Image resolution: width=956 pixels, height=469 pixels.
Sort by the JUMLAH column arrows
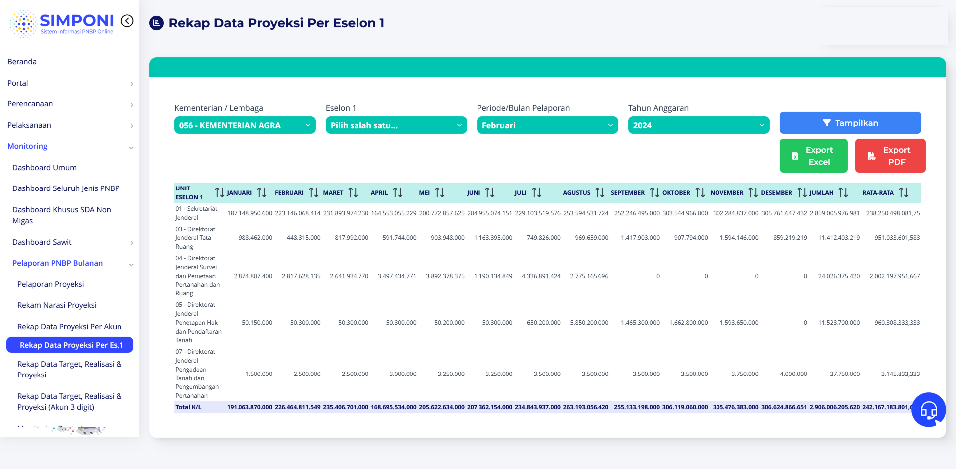(843, 193)
